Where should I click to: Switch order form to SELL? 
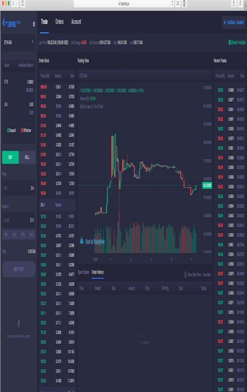pos(27,157)
